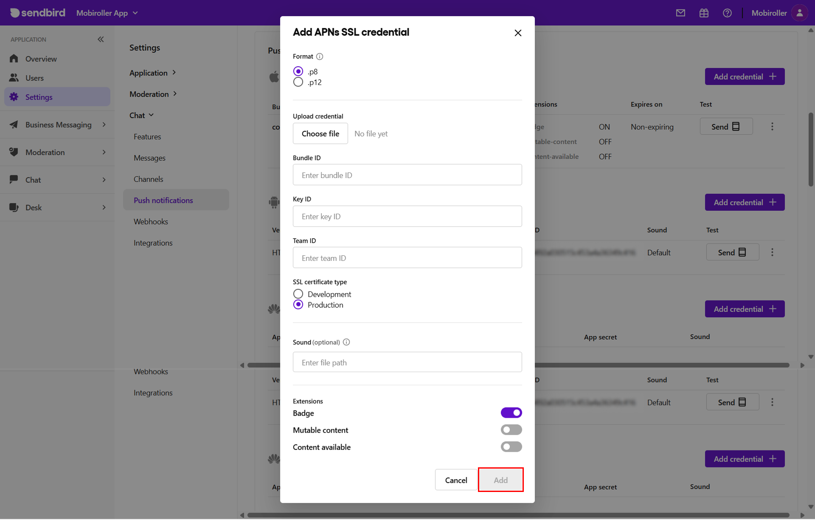Click into the Bundle ID field
Viewport: 815px width, 520px height.
coord(407,175)
